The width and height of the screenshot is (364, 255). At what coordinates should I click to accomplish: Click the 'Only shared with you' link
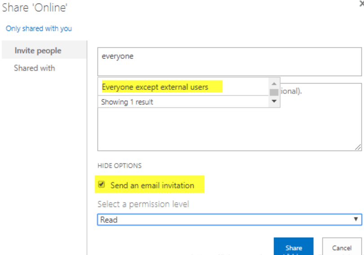(x=39, y=29)
